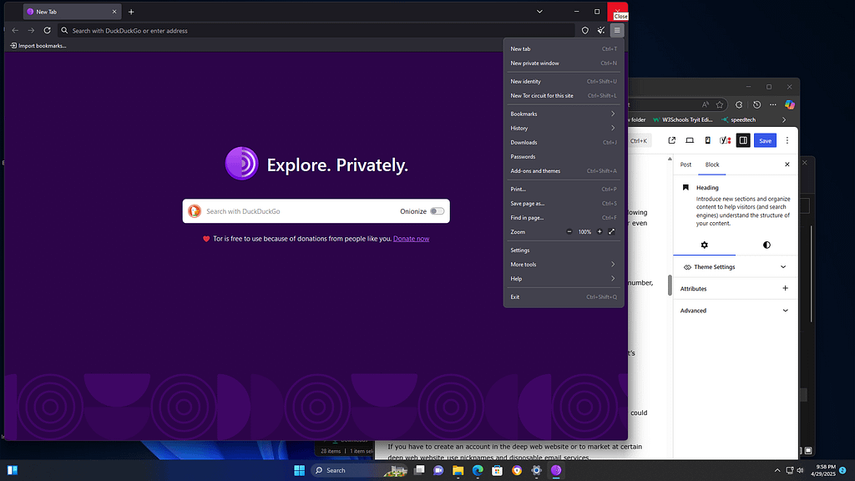Open File Explorer from the taskbar
855x481 pixels.
[x=458, y=470]
